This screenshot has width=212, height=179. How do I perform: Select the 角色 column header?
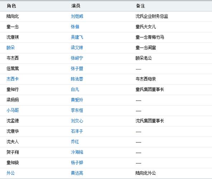(x=11, y=6)
